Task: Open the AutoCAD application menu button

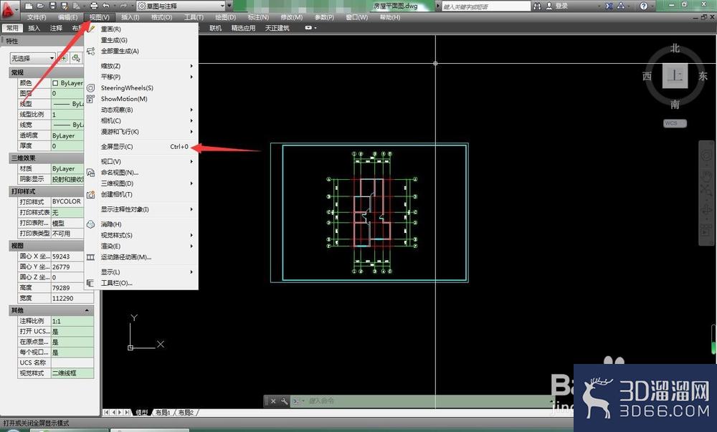Action: [9, 9]
